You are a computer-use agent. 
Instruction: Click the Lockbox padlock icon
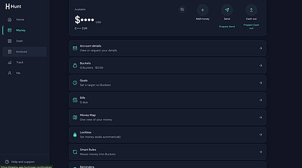[75, 135]
